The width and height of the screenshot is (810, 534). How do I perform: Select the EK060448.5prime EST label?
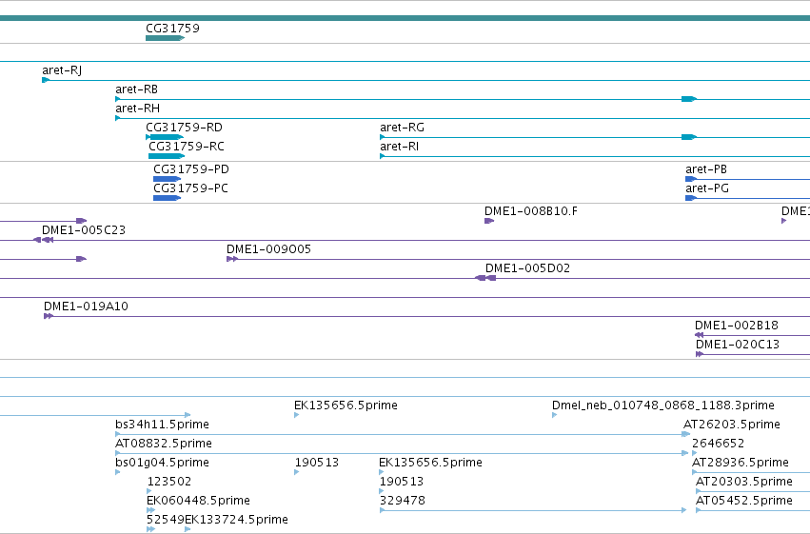(198, 502)
